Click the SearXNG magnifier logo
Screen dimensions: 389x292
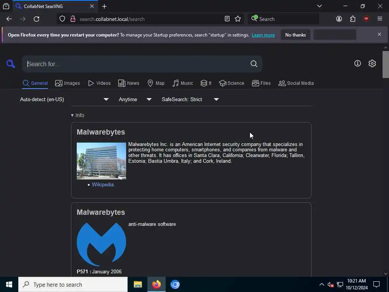click(11, 64)
